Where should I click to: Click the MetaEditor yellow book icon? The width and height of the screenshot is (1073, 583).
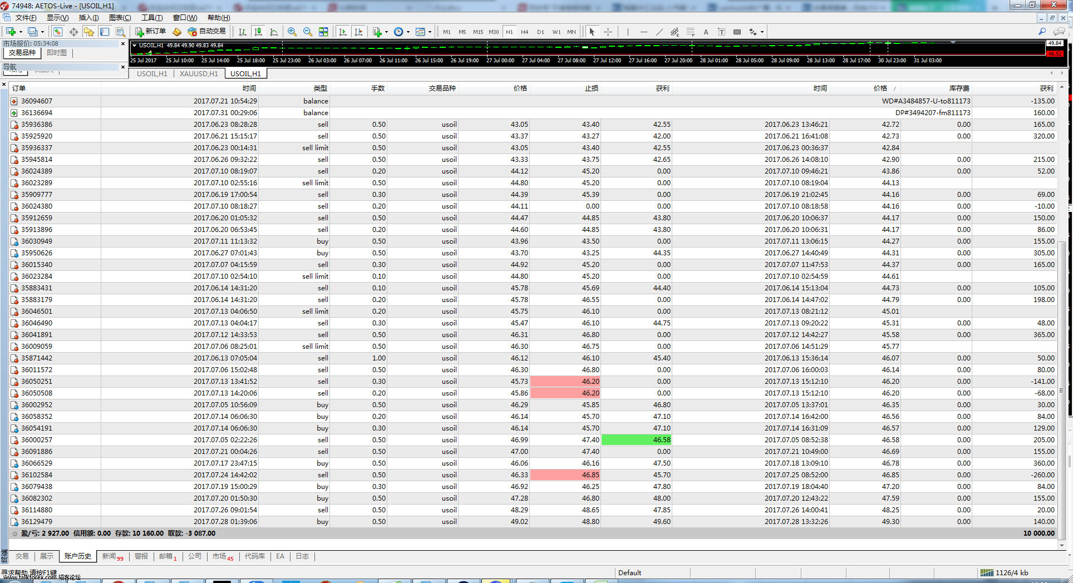point(177,32)
